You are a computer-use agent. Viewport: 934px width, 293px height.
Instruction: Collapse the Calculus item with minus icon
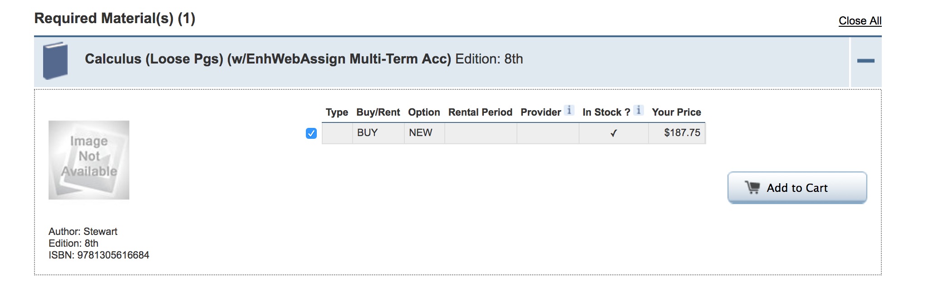(x=865, y=61)
